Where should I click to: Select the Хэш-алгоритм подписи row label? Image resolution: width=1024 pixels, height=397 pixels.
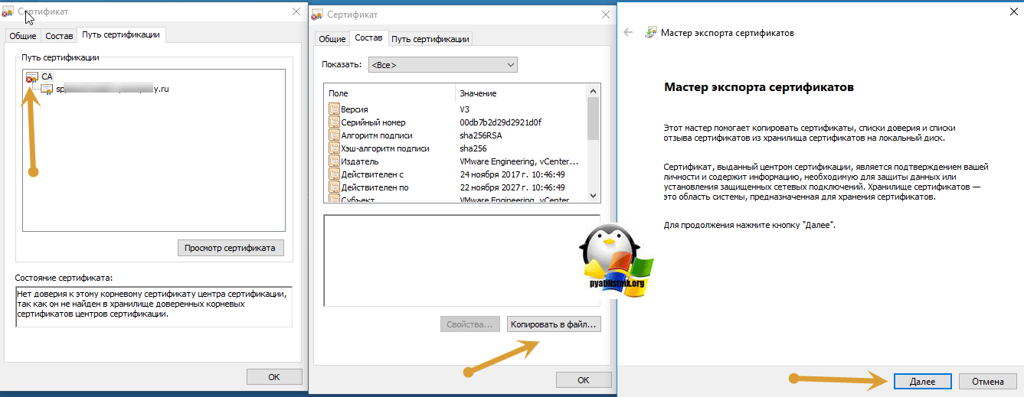tap(384, 148)
